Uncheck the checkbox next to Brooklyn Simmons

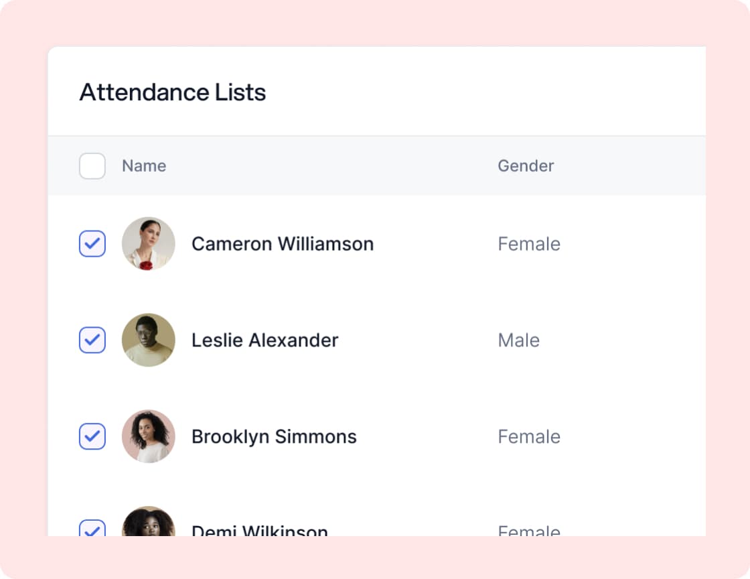click(92, 436)
